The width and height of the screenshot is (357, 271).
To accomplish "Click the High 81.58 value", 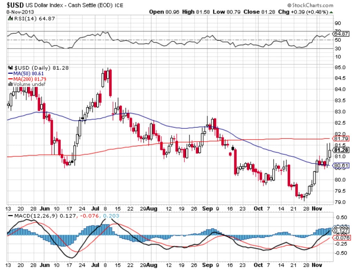I will point(196,12).
